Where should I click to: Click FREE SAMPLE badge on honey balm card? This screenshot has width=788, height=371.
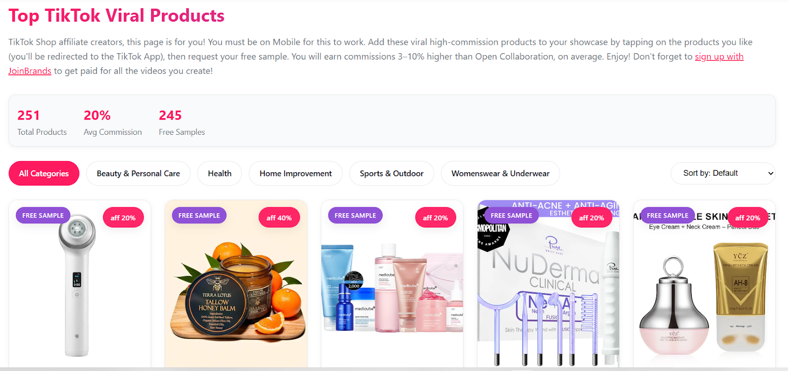(x=199, y=215)
